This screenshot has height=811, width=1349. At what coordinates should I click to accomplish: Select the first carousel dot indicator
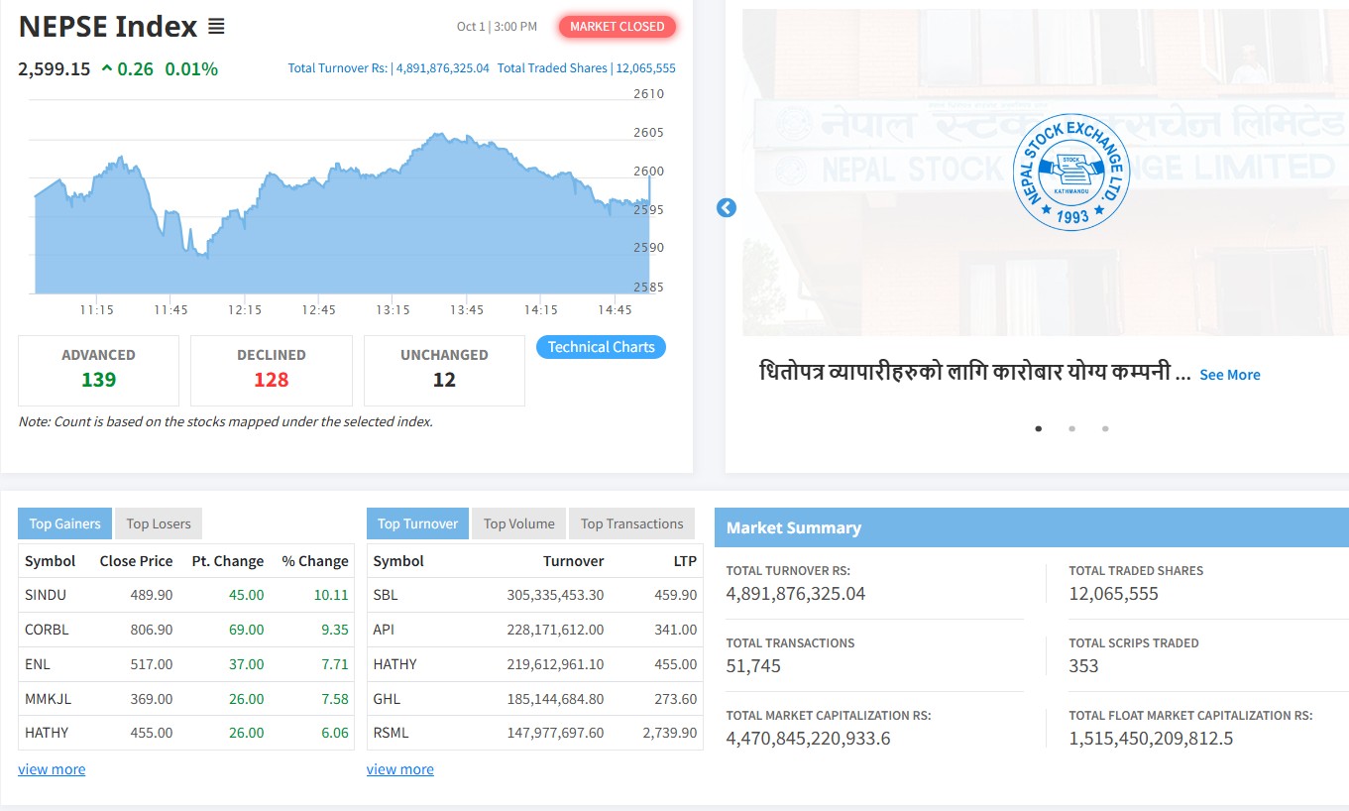point(1039,428)
